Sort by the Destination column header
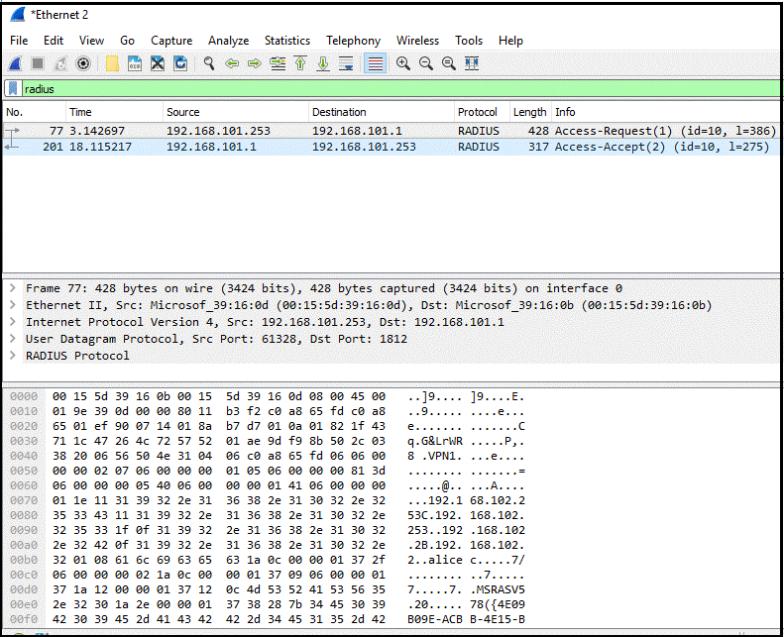Image resolution: width=784 pixels, height=637 pixels. [382, 112]
